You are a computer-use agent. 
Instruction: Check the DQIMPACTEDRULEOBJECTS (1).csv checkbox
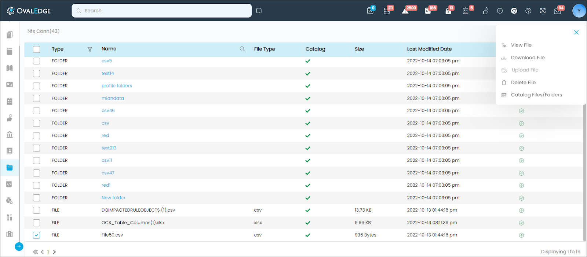click(36, 211)
